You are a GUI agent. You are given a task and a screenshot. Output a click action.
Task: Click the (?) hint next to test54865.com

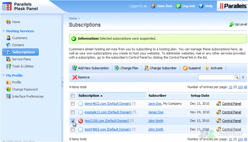click(134, 129)
